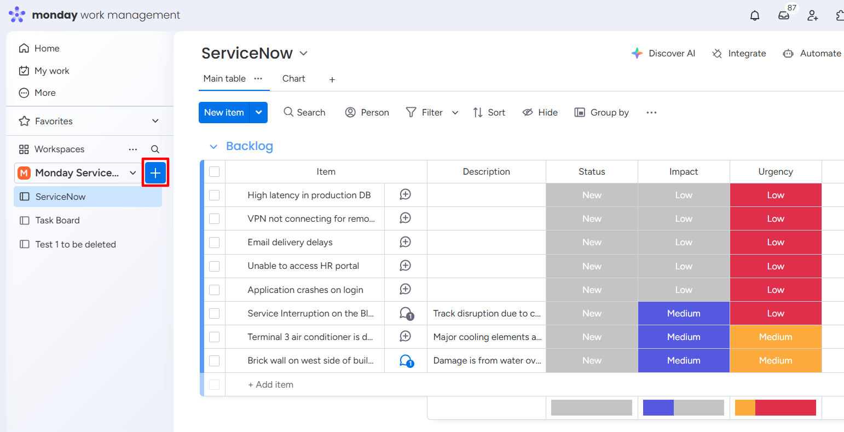Screen dimensions: 844x432
Task: Click the Urgency column summary bar
Action: click(x=776, y=407)
